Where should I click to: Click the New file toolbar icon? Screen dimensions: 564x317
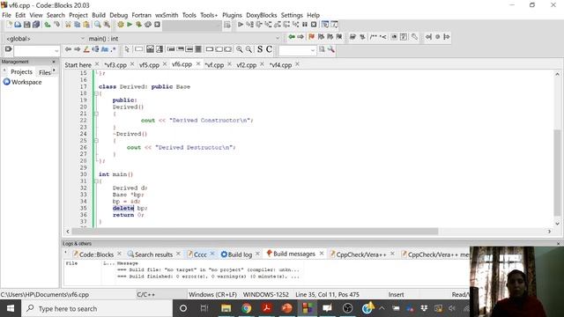(x=9, y=25)
